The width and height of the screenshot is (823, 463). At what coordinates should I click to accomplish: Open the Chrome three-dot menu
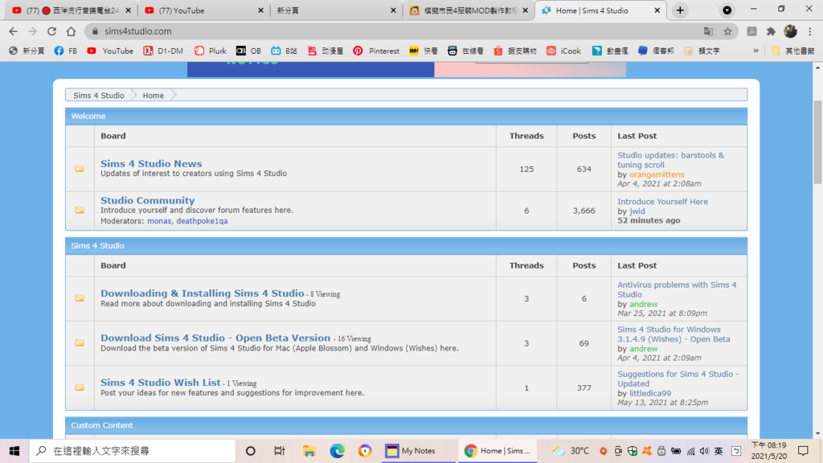[x=810, y=31]
